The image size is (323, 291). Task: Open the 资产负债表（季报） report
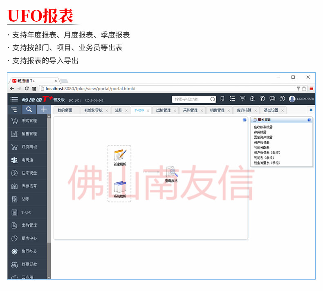[267, 153]
